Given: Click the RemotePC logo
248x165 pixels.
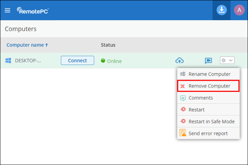Looking at the screenshot, I should click(x=33, y=10).
